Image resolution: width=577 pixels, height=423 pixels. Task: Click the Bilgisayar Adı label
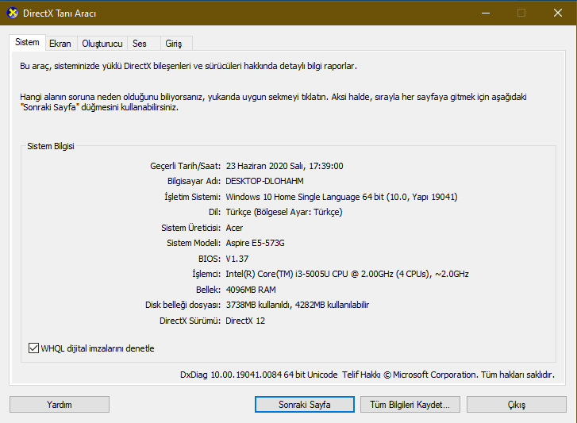tap(194, 181)
